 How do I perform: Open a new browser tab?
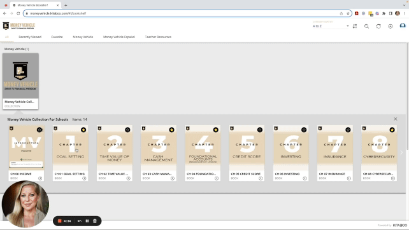[x=66, y=5]
